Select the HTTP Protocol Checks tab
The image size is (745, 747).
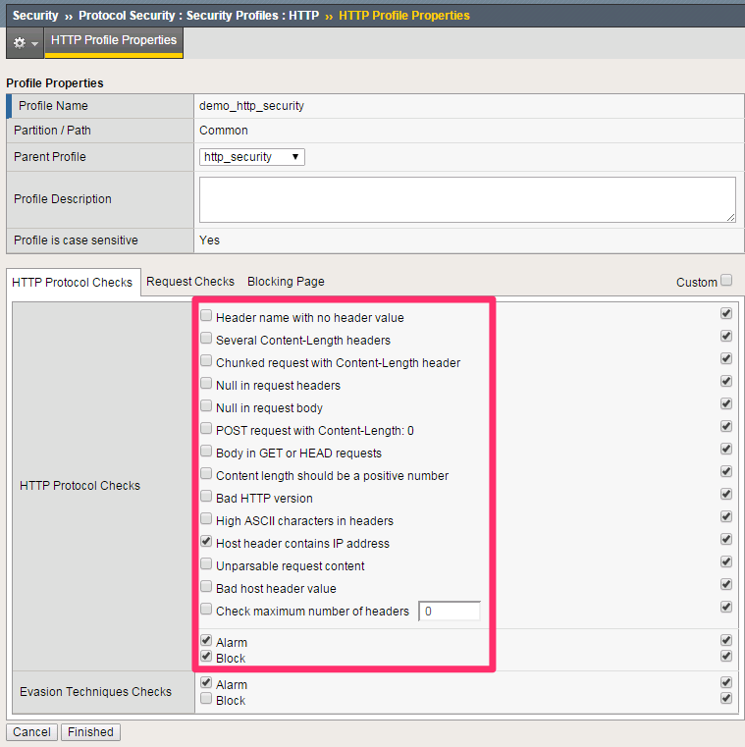coord(72,283)
